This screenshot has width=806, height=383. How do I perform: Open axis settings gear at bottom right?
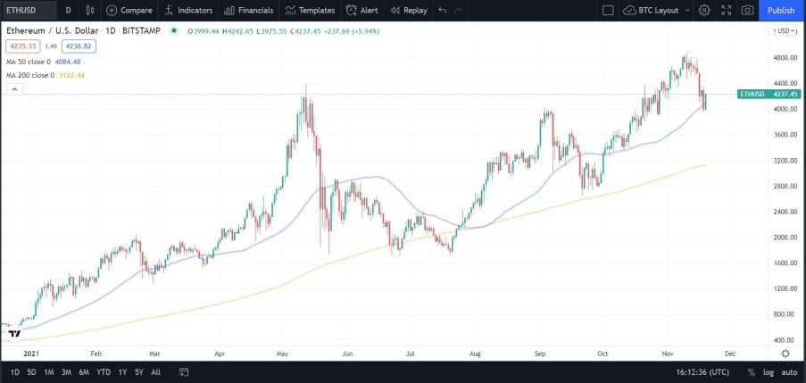(785, 354)
